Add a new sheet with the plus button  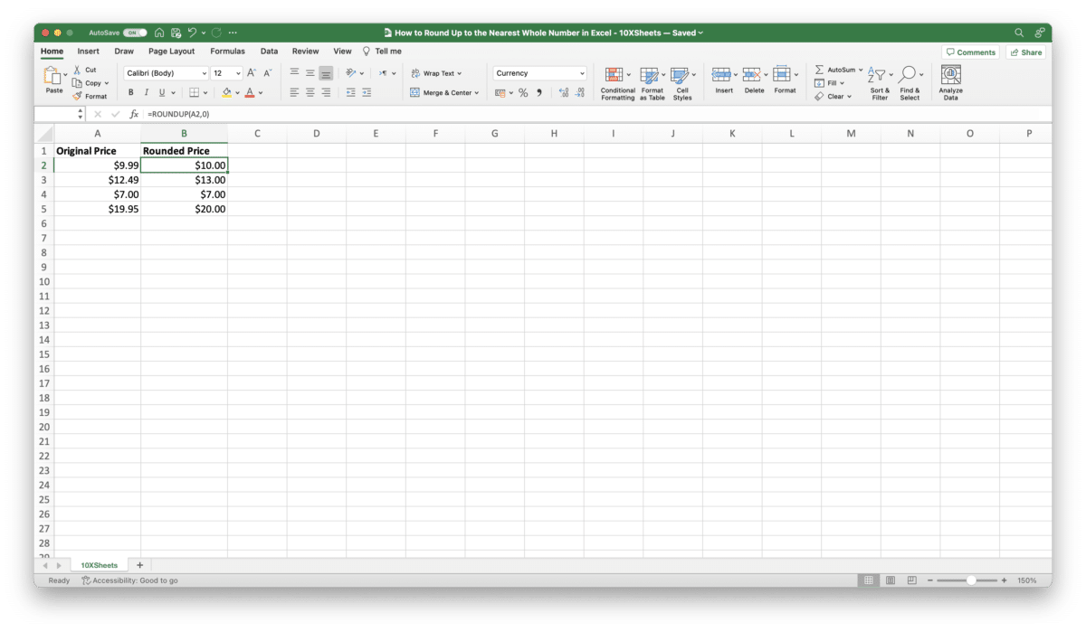click(139, 564)
